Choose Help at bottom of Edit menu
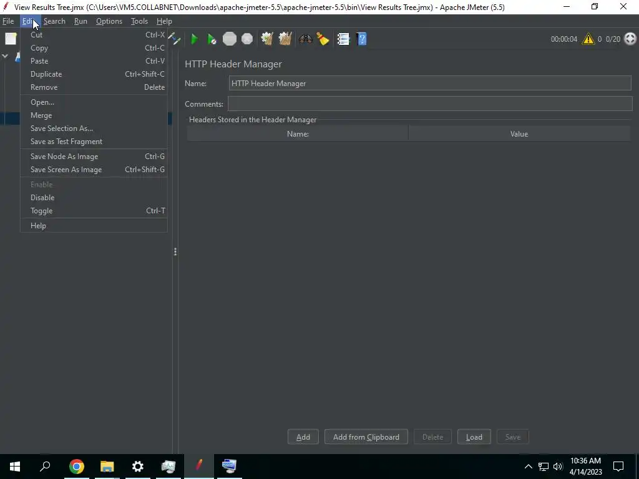The image size is (639, 479). click(x=94, y=226)
